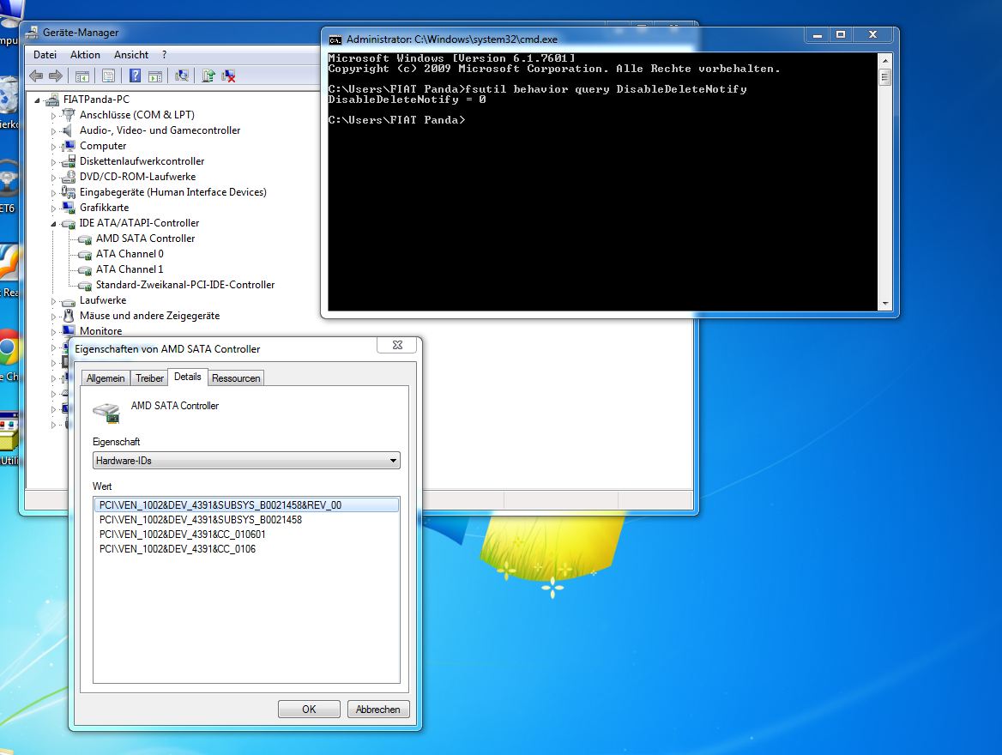Click the AMD SATA Controller tree icon
This screenshot has height=755, width=1002.
click(85, 239)
